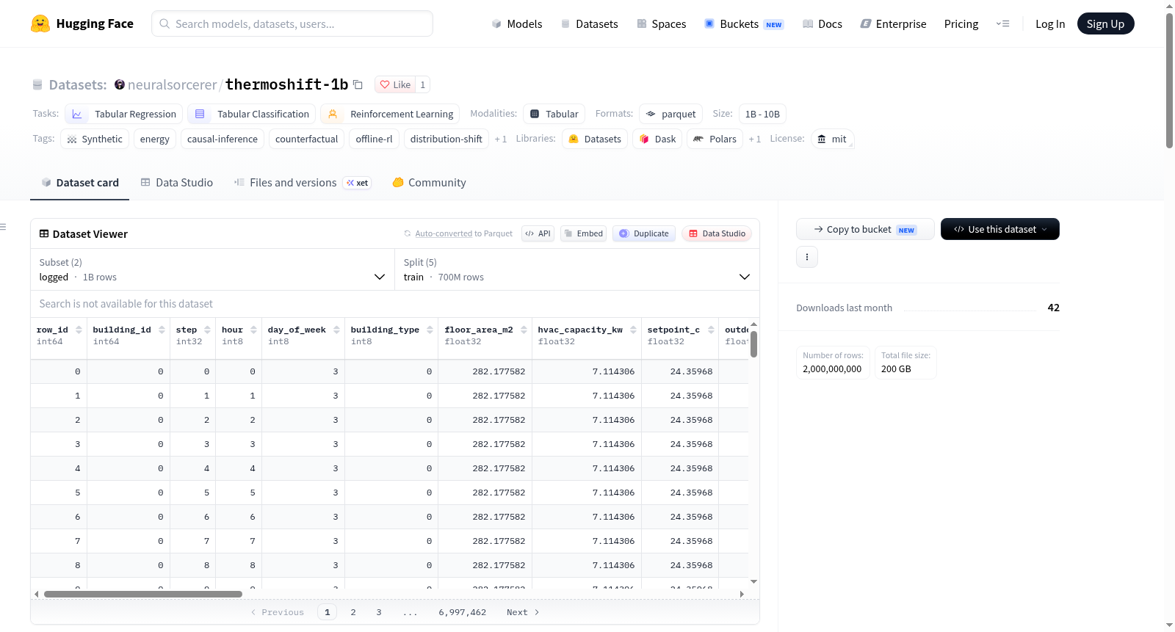The height and width of the screenshot is (632, 1175).
Task: Click the heart Like button
Action: point(395,84)
